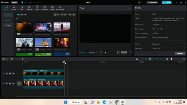187x105 pixels.
Task: Click the Modify button in Details
Action: (180, 53)
